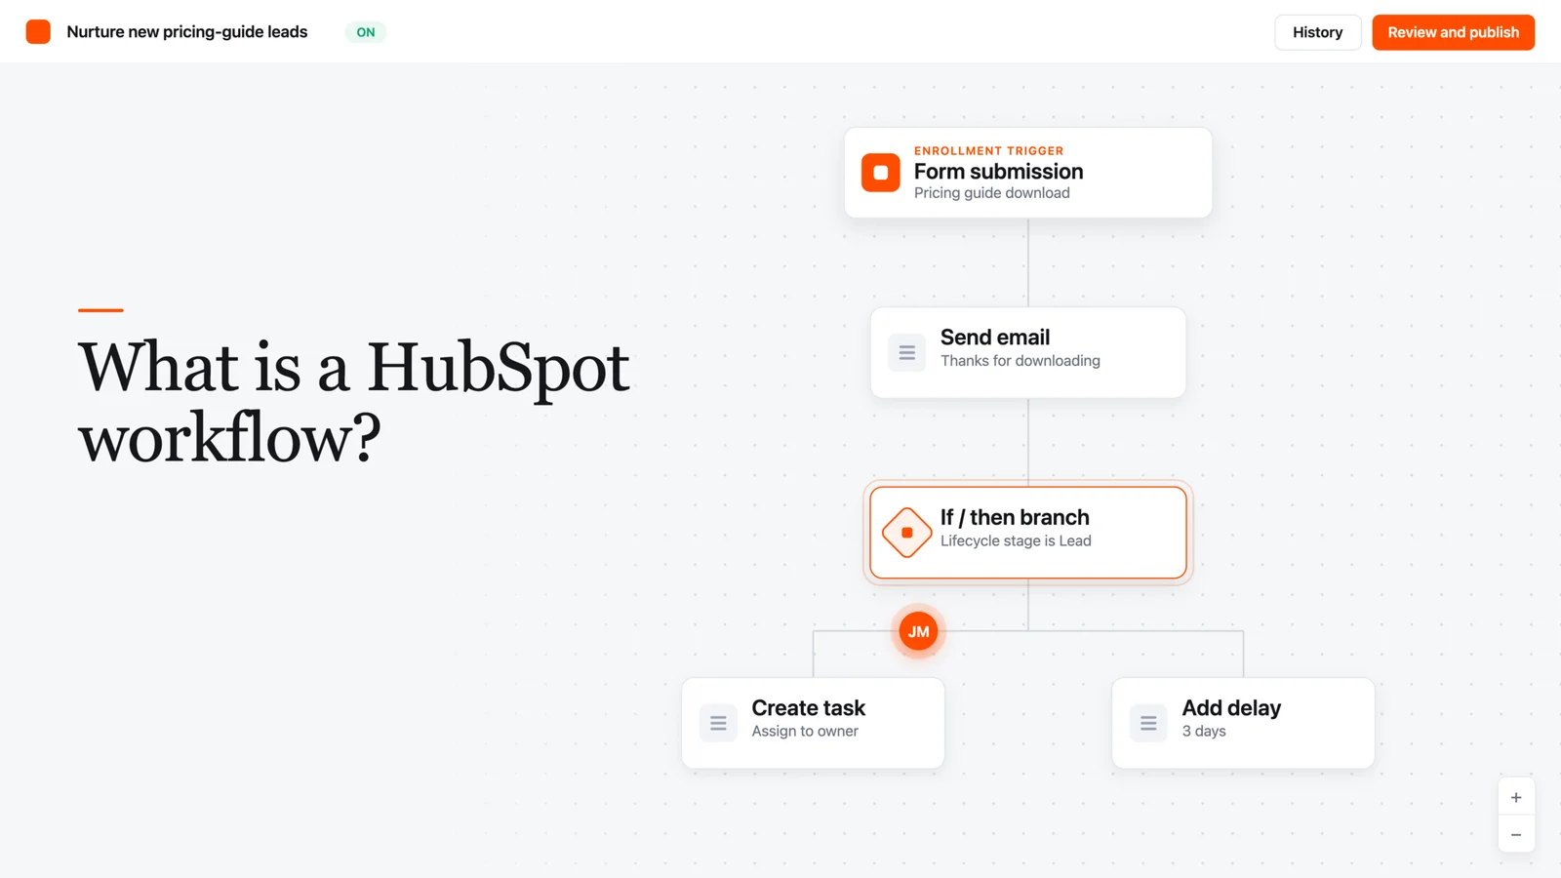The height and width of the screenshot is (878, 1561).
Task: Click the What is a HubSpot workflow heading
Action: pyautogui.click(x=353, y=401)
